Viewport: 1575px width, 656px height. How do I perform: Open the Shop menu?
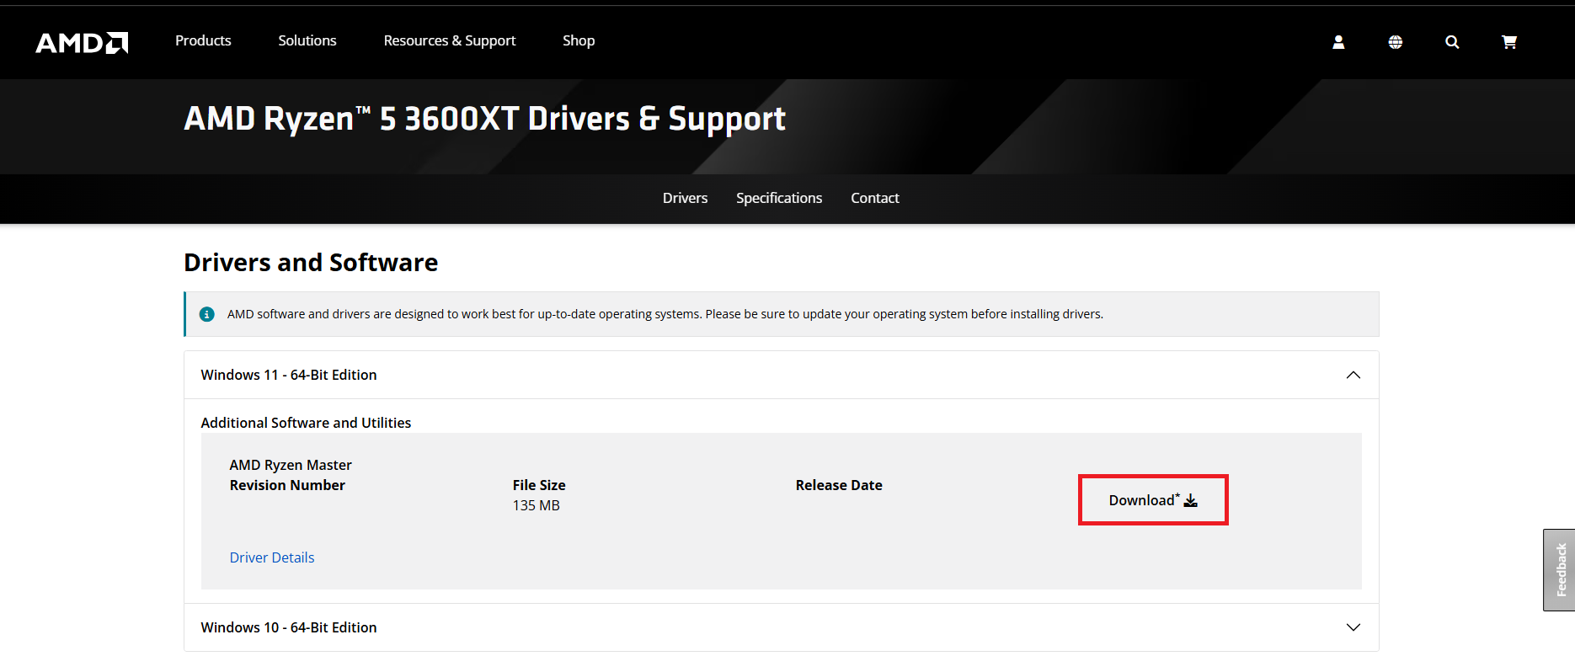(579, 40)
